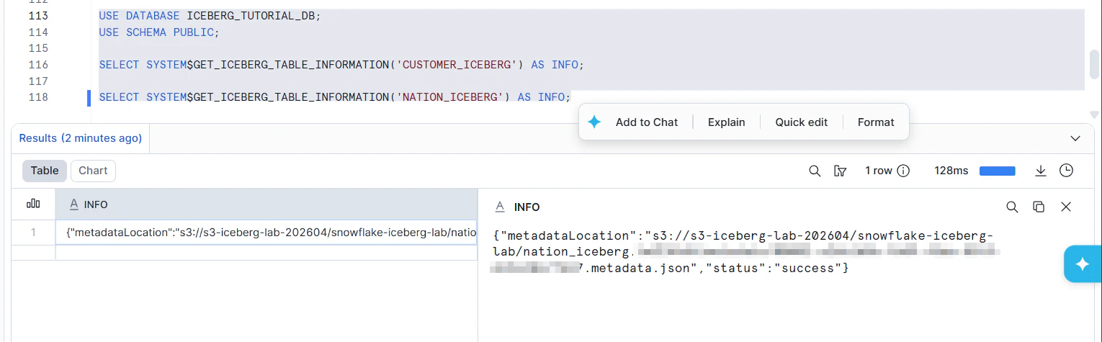Viewport: 1102px width, 342px height.
Task: Open the results filter icon
Action: click(x=839, y=171)
